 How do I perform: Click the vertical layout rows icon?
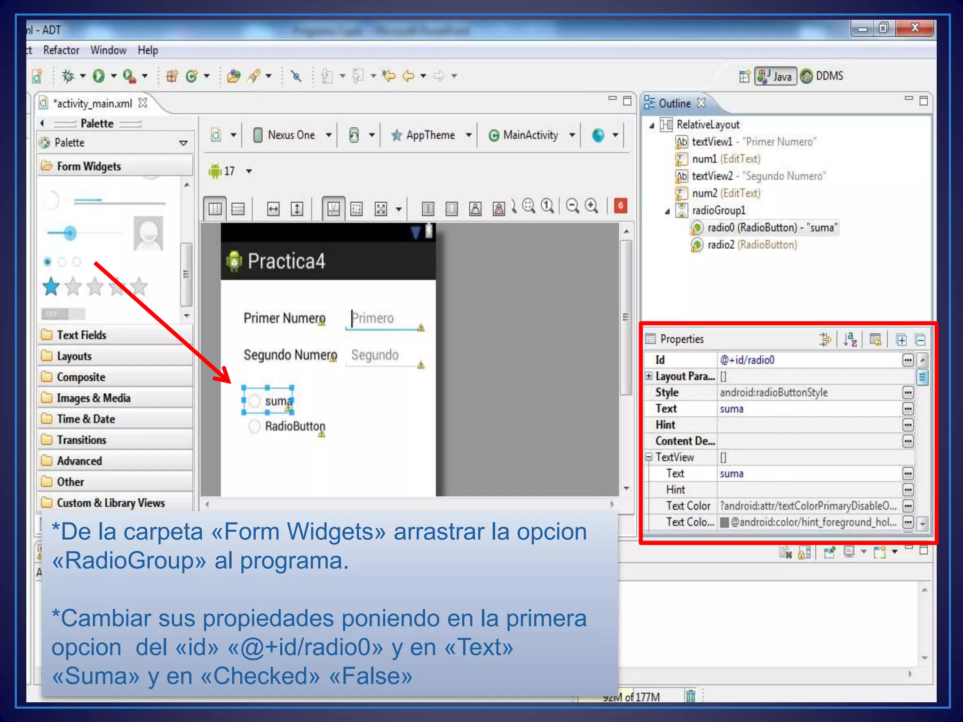tap(238, 209)
